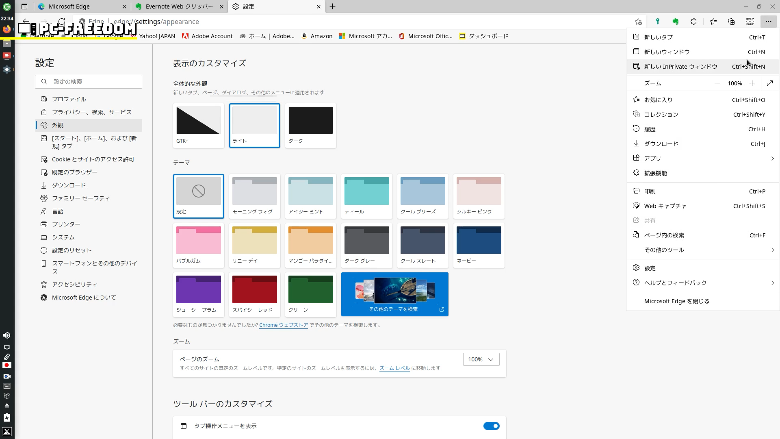Open the page zoom 100% dropdown
780x439 pixels.
(481, 359)
